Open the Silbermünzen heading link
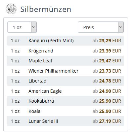 click(46, 9)
